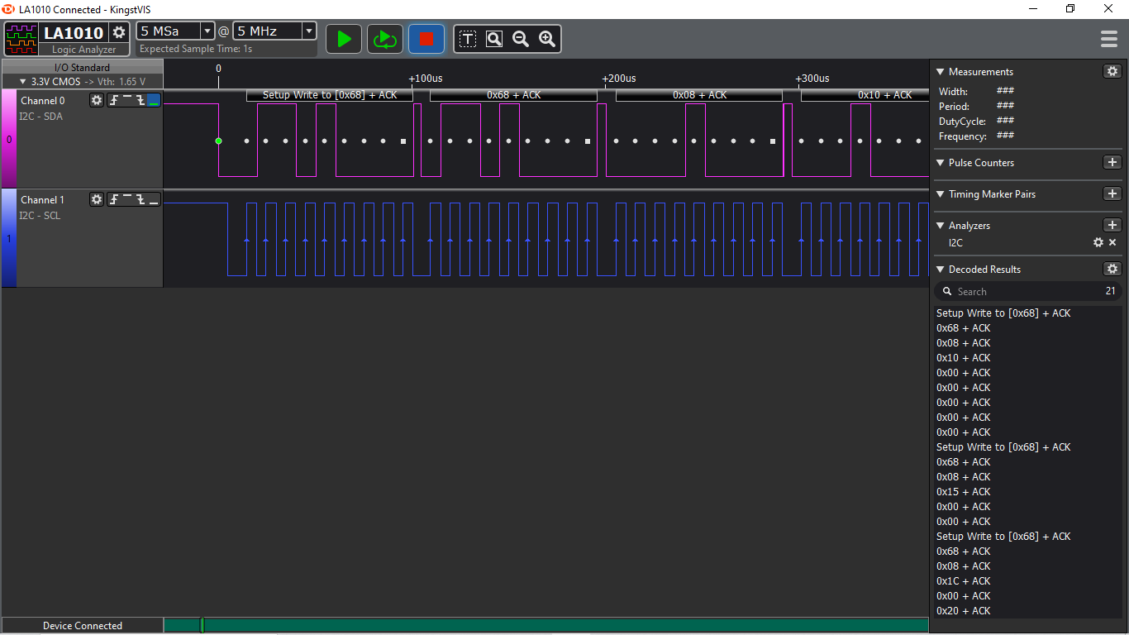Screen dimensions: 1129x635
Task: Collapse the Analyzers panel
Action: point(940,226)
